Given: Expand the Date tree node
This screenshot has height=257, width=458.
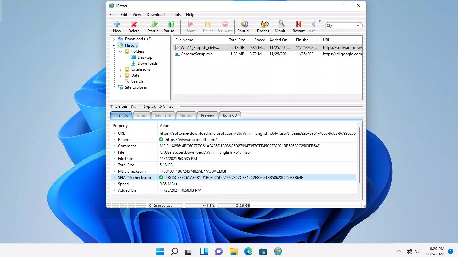Looking at the screenshot, I should [x=121, y=76].
